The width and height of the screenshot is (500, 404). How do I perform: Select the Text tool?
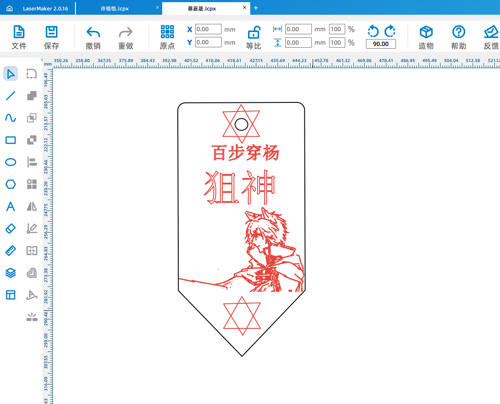click(x=10, y=207)
